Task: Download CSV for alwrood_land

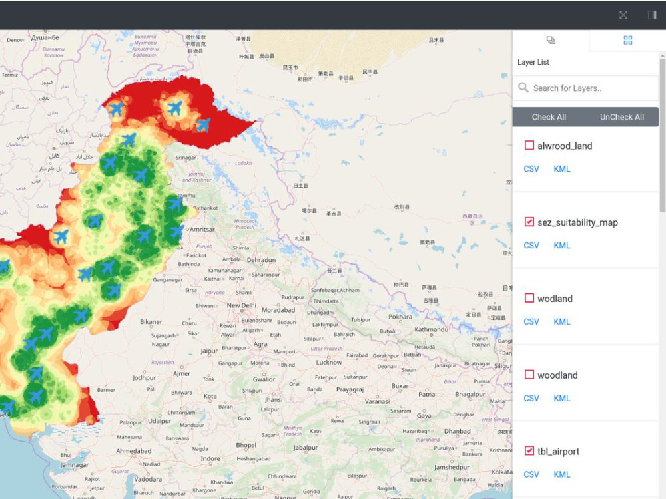Action: pos(531,169)
